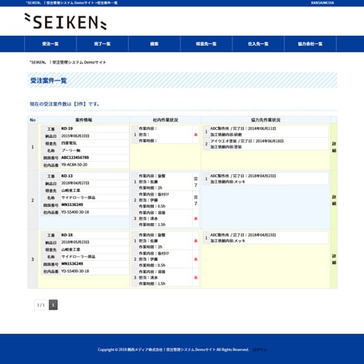
Task: Open 詳細 for order KD-19
Action: pyautogui.click(x=334, y=147)
